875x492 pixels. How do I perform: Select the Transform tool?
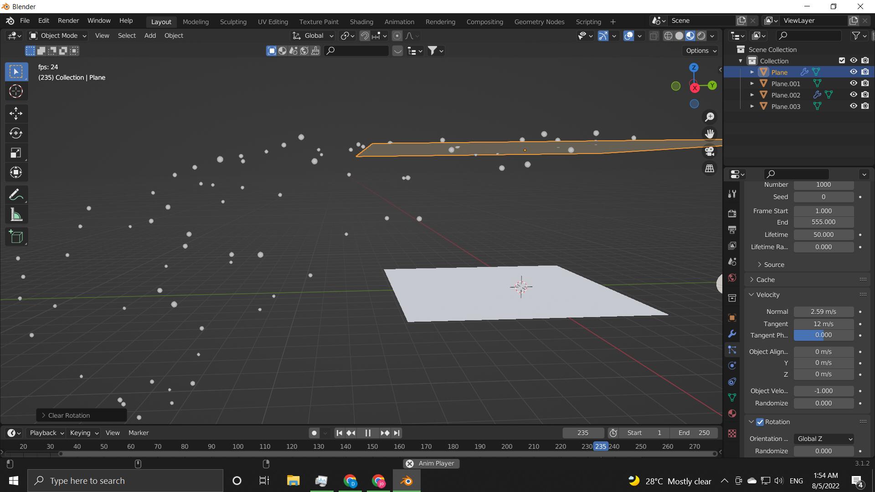pyautogui.click(x=16, y=173)
